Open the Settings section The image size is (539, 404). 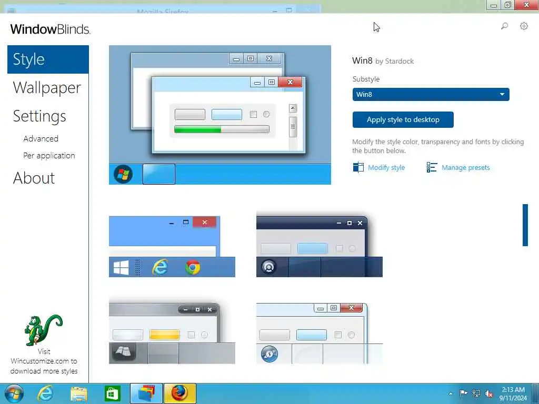(39, 116)
